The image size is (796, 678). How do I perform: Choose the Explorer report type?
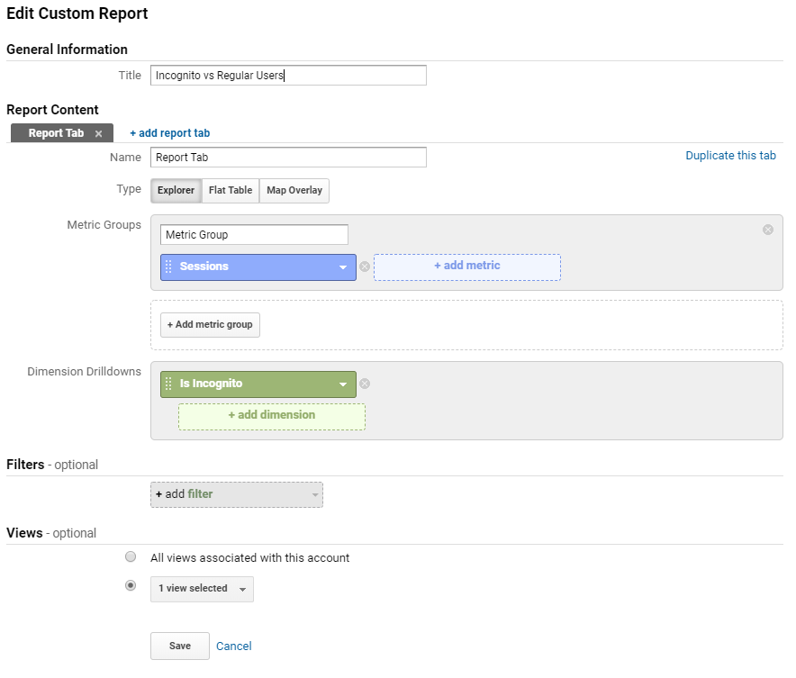coord(176,190)
